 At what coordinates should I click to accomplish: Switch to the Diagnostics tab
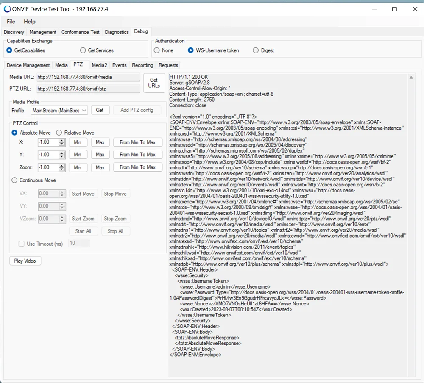(x=117, y=32)
